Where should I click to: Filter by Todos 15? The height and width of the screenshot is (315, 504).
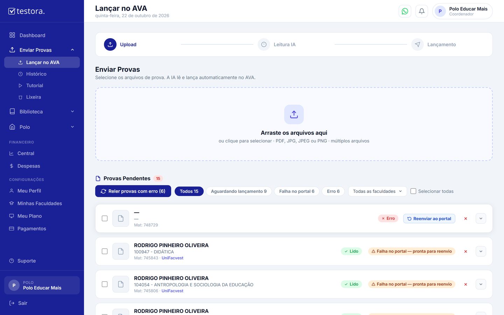189,191
